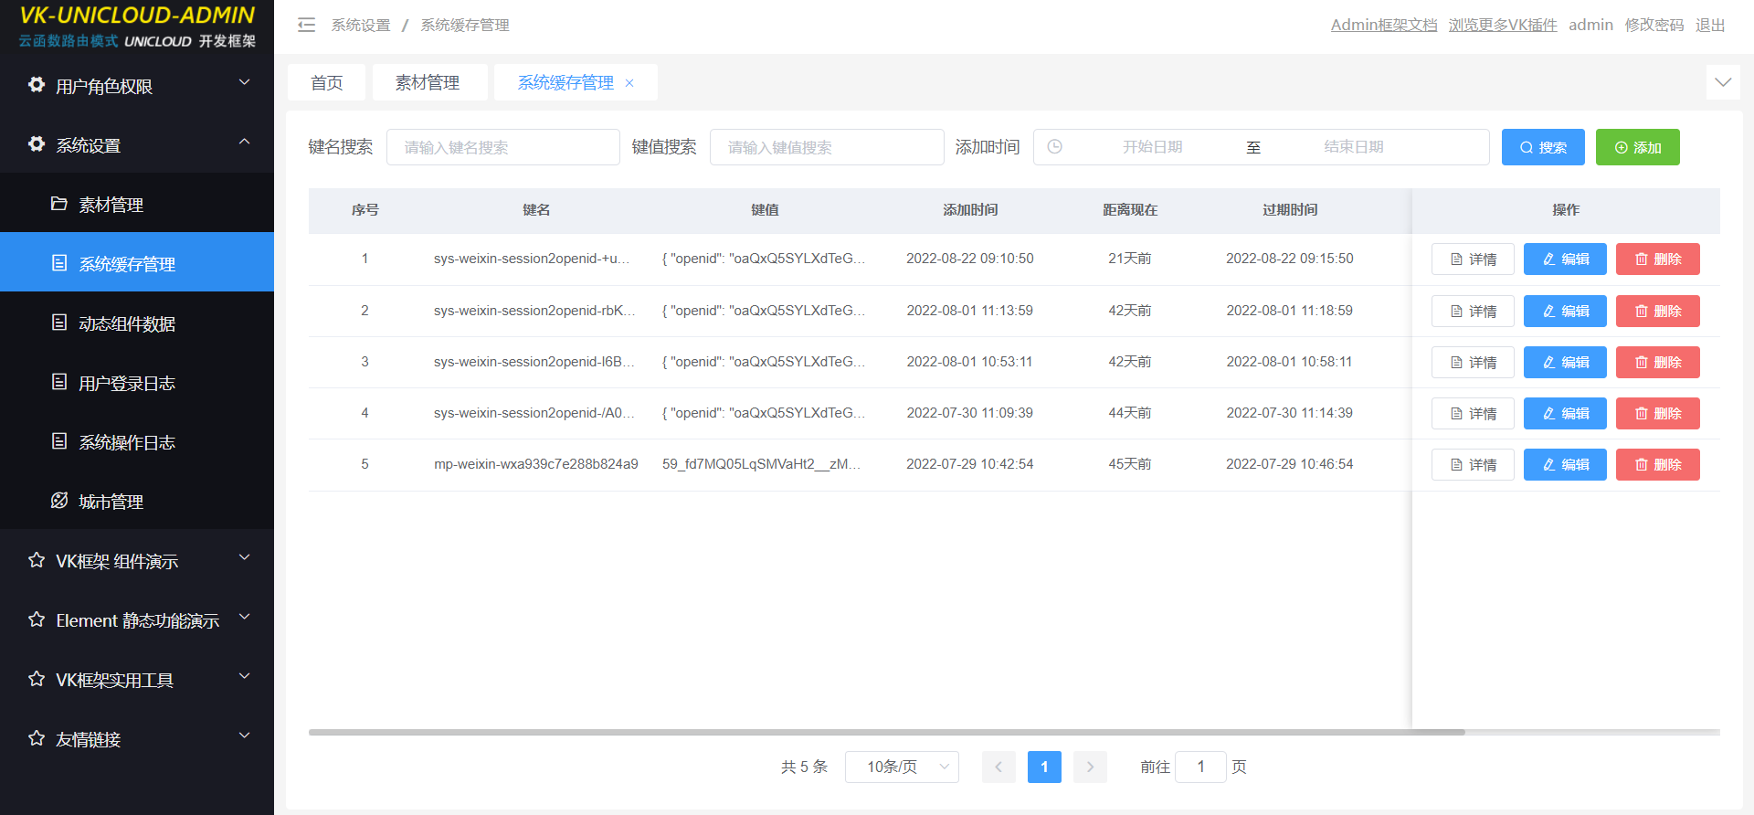
Task: Close the 系统缓存管理 tab
Action: tap(629, 83)
